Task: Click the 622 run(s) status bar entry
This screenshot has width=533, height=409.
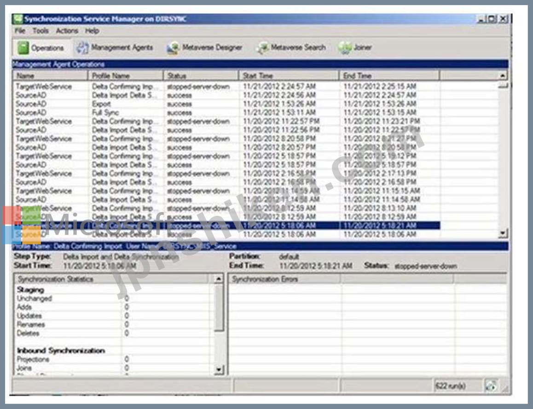Action: click(451, 386)
